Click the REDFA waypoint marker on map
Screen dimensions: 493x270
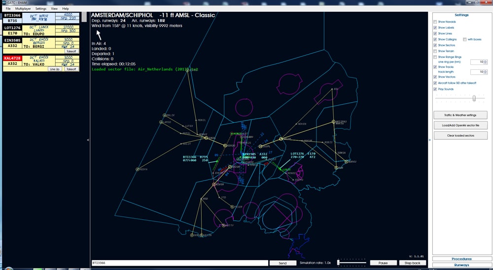[137, 169]
